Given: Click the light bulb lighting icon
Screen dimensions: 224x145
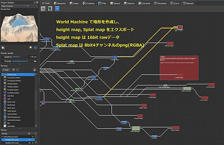Looking at the screenshot, I should tap(31, 48).
